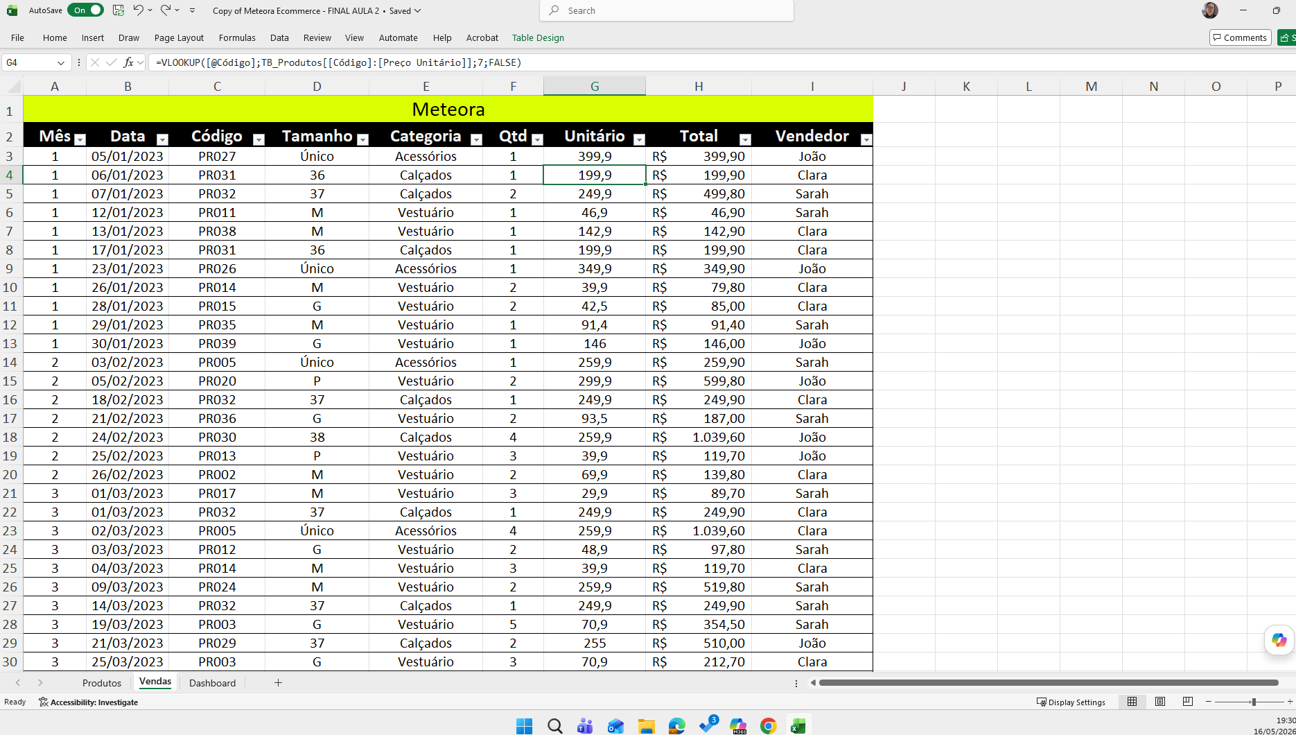Image resolution: width=1296 pixels, height=735 pixels.
Task: Open the Page Layout ribbon tab
Action: click(179, 37)
